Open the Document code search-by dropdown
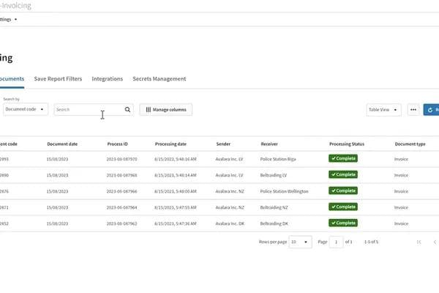The width and height of the screenshot is (439, 293). pyautogui.click(x=25, y=110)
